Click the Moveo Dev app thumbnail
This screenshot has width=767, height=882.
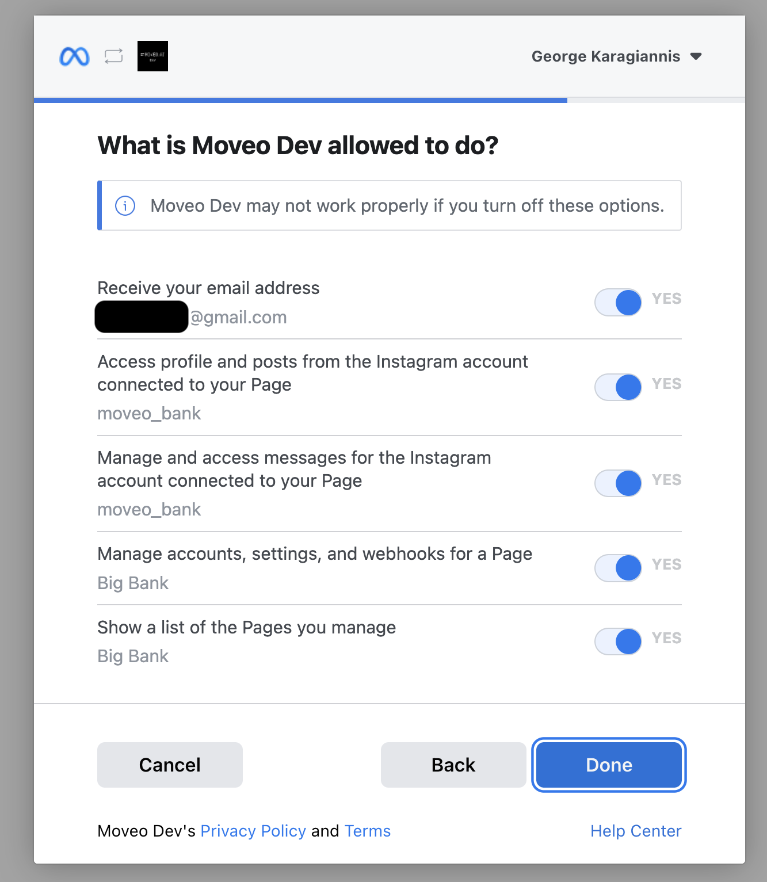coord(152,56)
